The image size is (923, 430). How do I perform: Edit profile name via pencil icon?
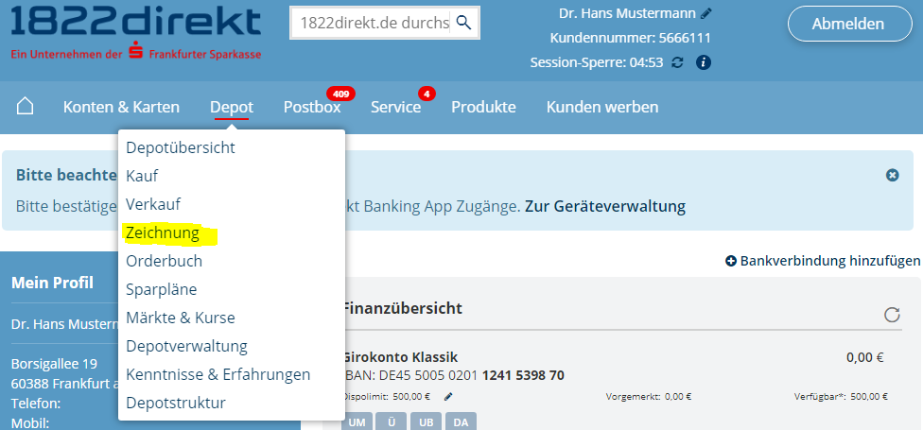coord(706,14)
